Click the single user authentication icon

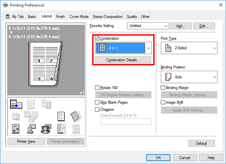pos(31,129)
